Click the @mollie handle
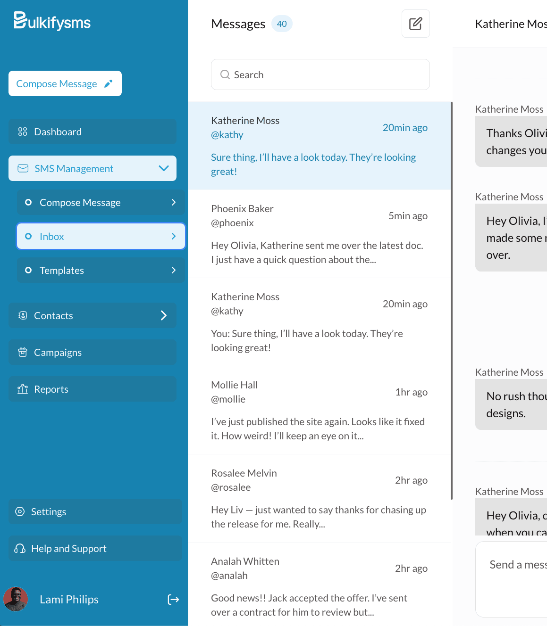 tap(228, 399)
